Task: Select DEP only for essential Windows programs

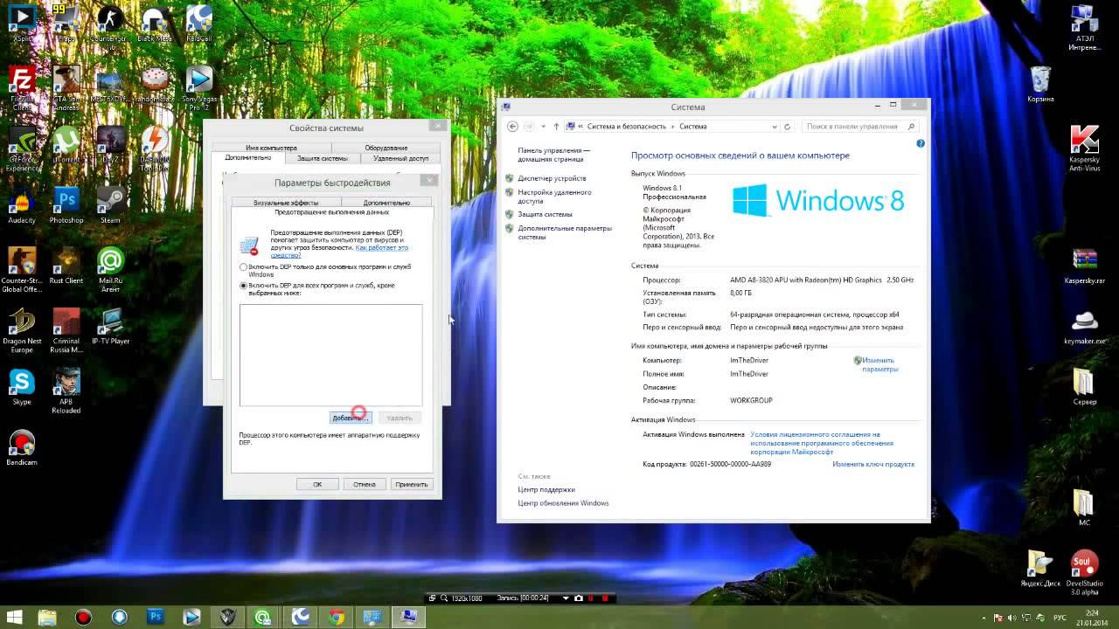Action: coord(325,270)
